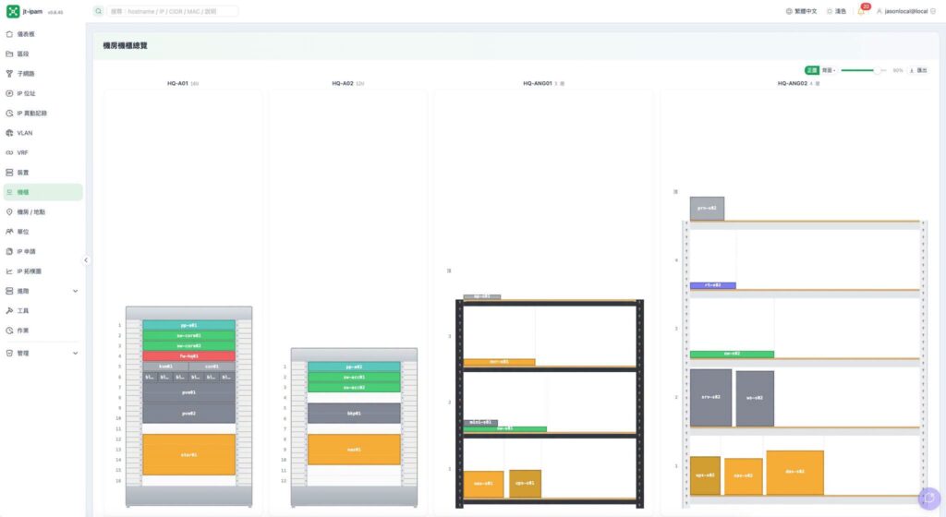Select the pp-a02 patch panel in HQ-A02

[354, 367]
